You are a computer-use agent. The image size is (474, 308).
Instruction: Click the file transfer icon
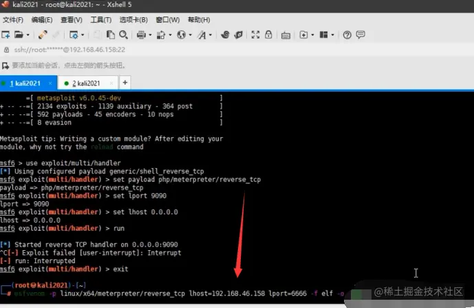161,35
